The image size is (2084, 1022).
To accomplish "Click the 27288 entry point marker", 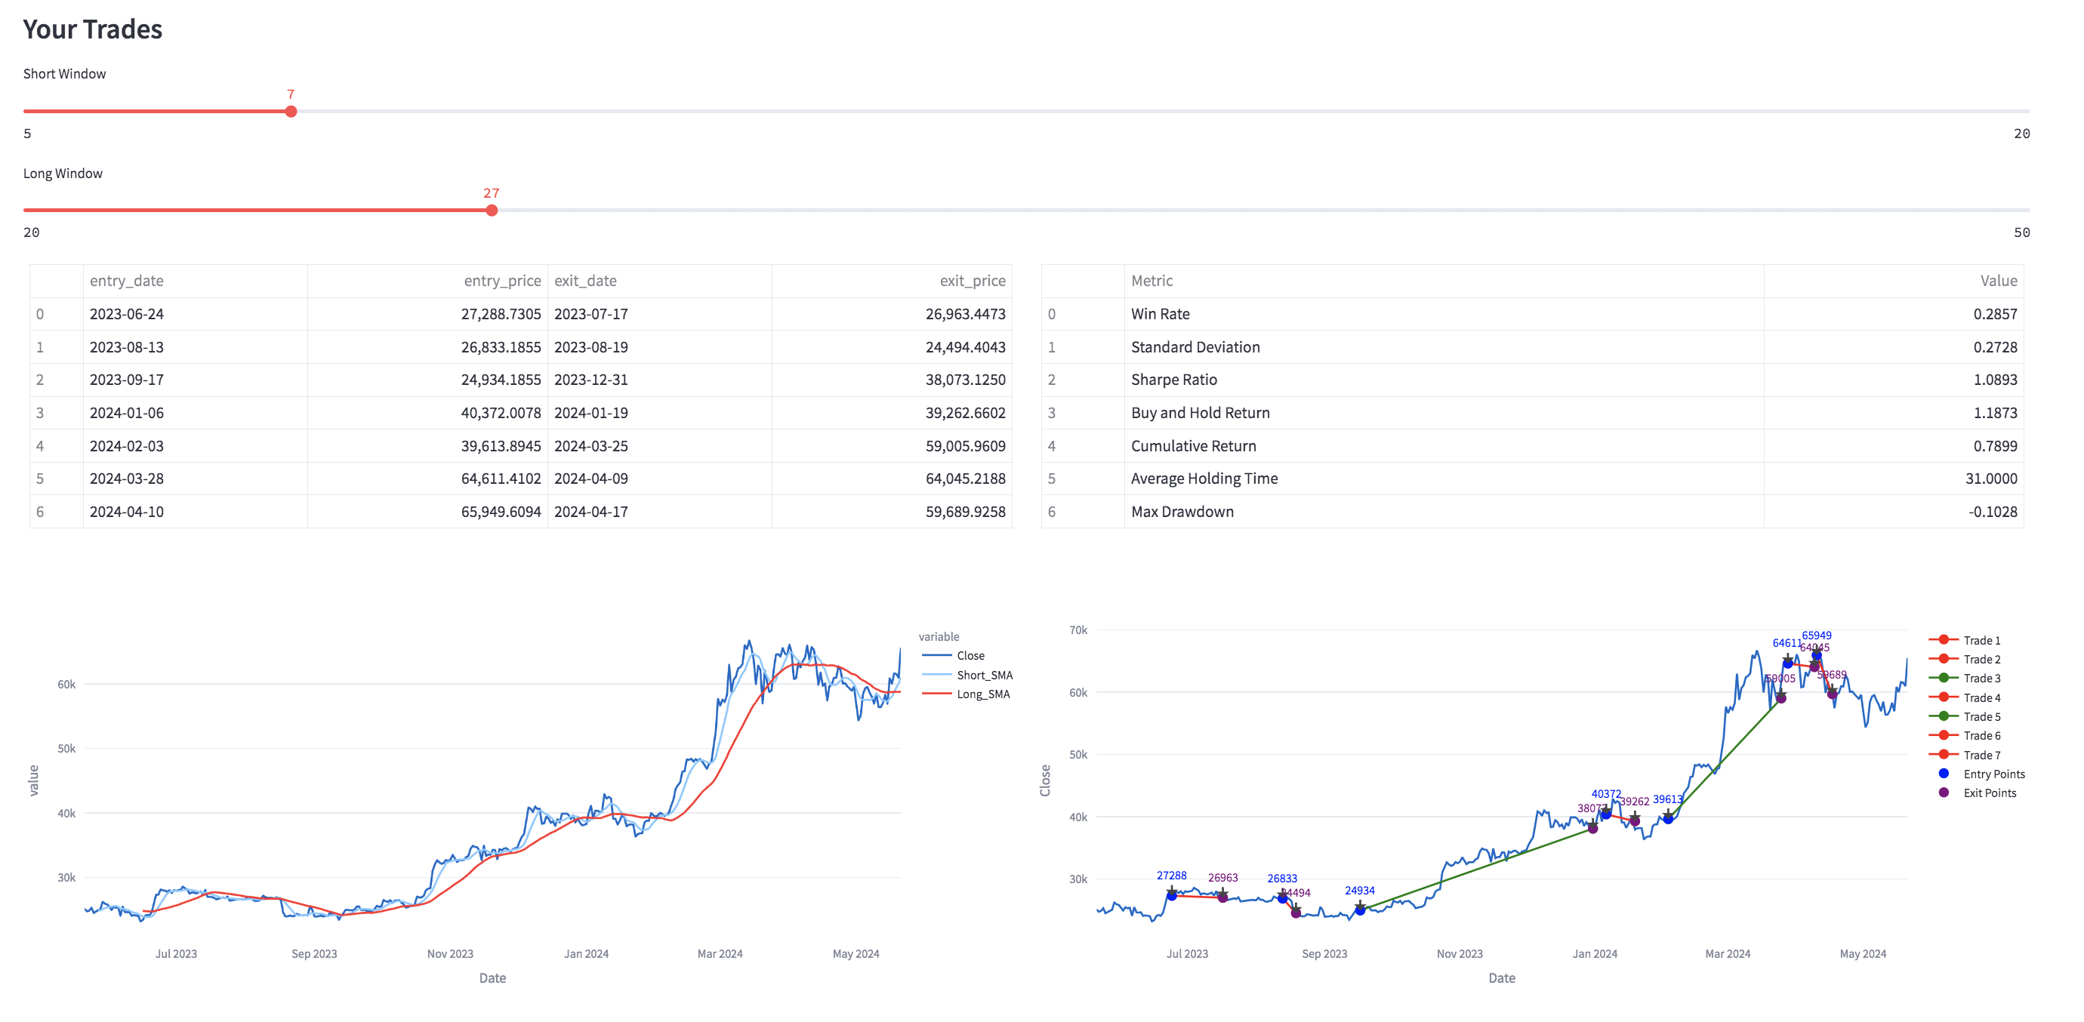I will pos(1171,895).
